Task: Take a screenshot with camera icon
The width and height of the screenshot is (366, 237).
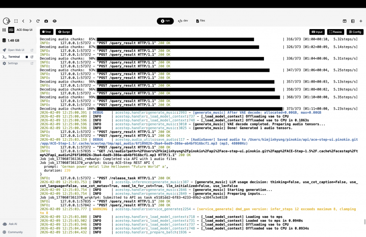Action: tap(46, 21)
